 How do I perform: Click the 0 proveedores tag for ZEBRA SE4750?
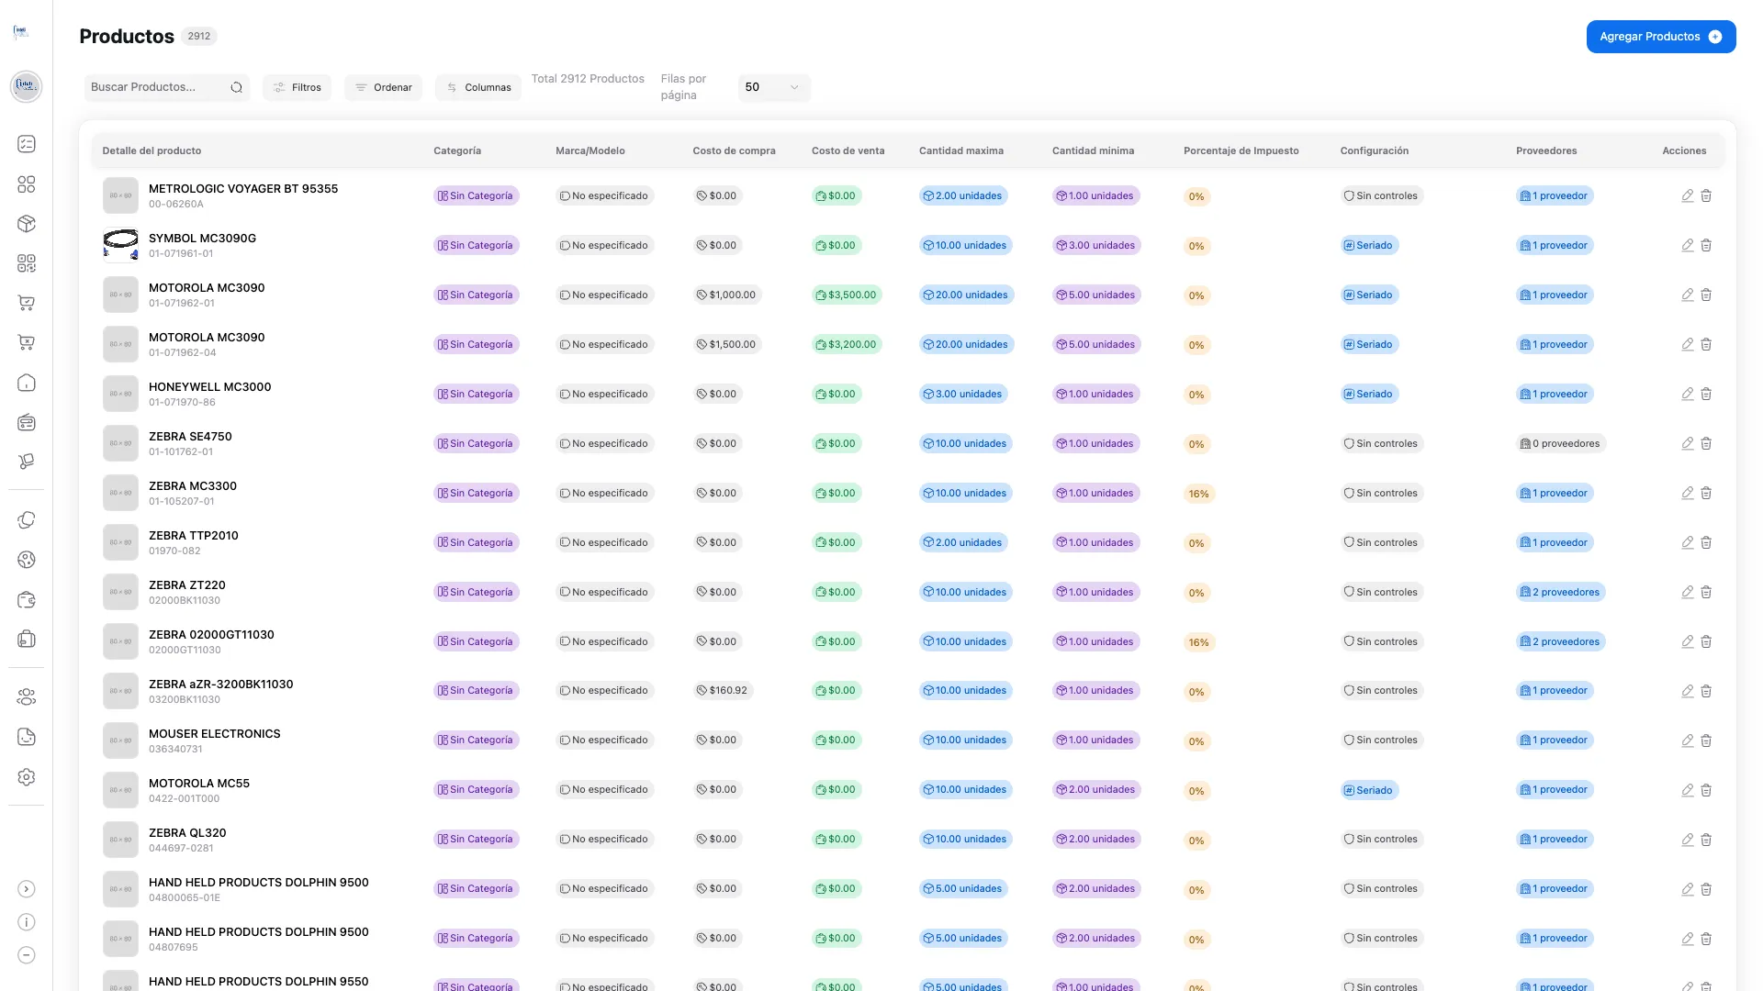pyautogui.click(x=1560, y=443)
